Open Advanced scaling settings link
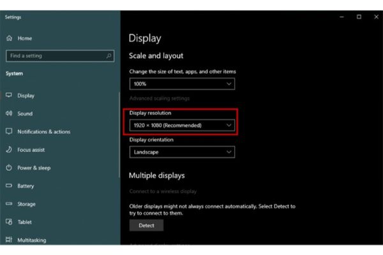 click(x=159, y=98)
